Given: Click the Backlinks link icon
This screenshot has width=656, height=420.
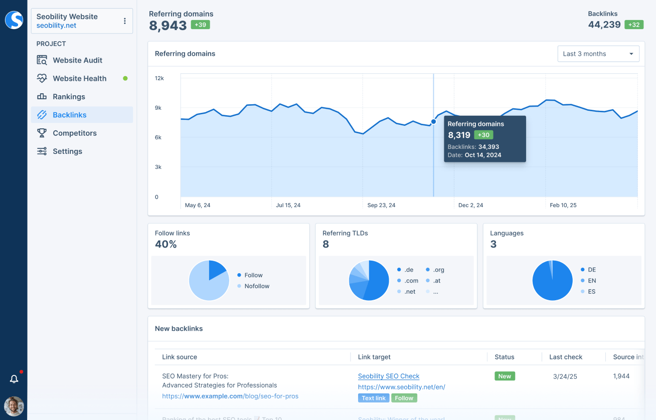Looking at the screenshot, I should [43, 114].
